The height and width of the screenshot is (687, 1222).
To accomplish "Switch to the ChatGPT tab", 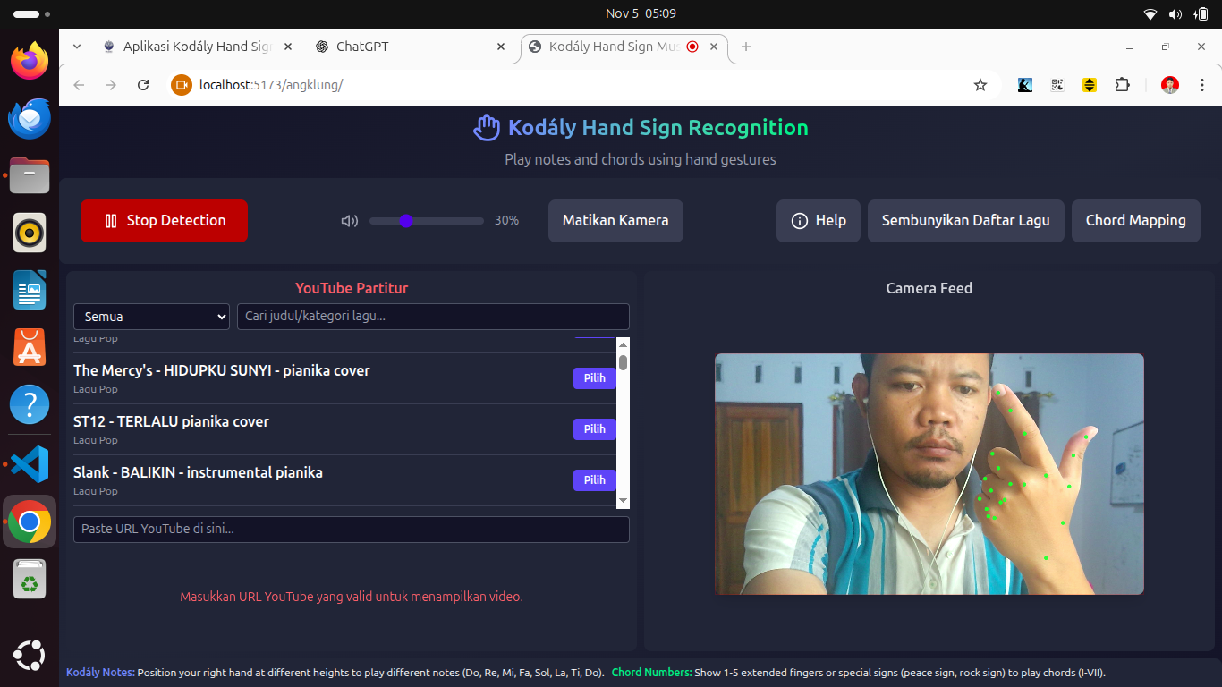I will point(362,47).
